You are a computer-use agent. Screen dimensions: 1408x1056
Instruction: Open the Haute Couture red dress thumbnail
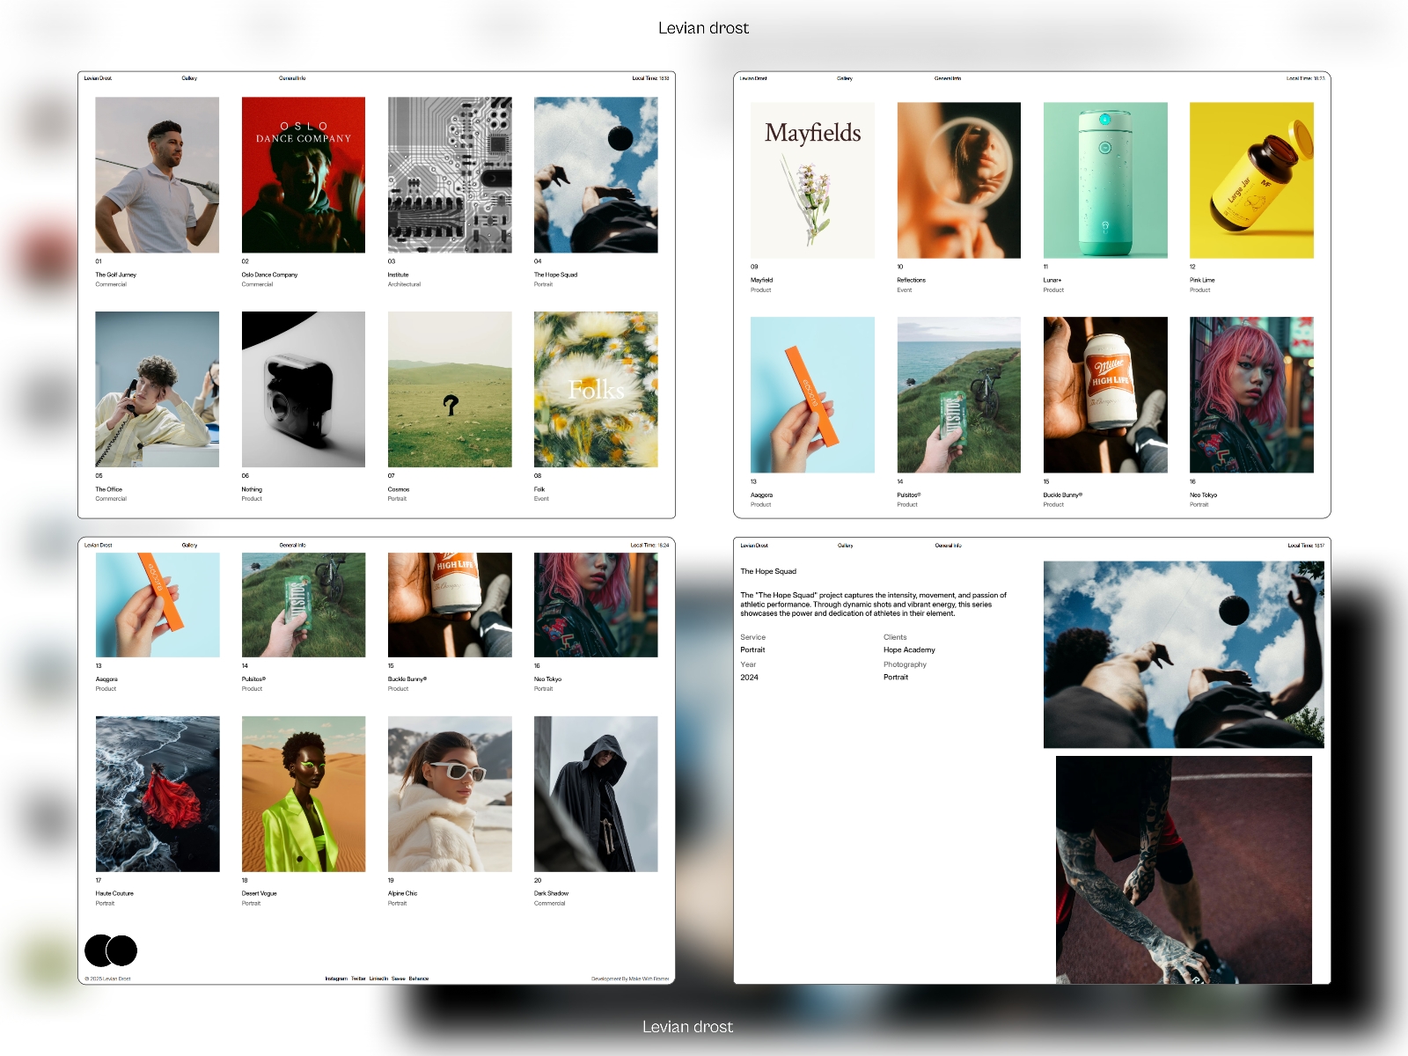pos(158,794)
